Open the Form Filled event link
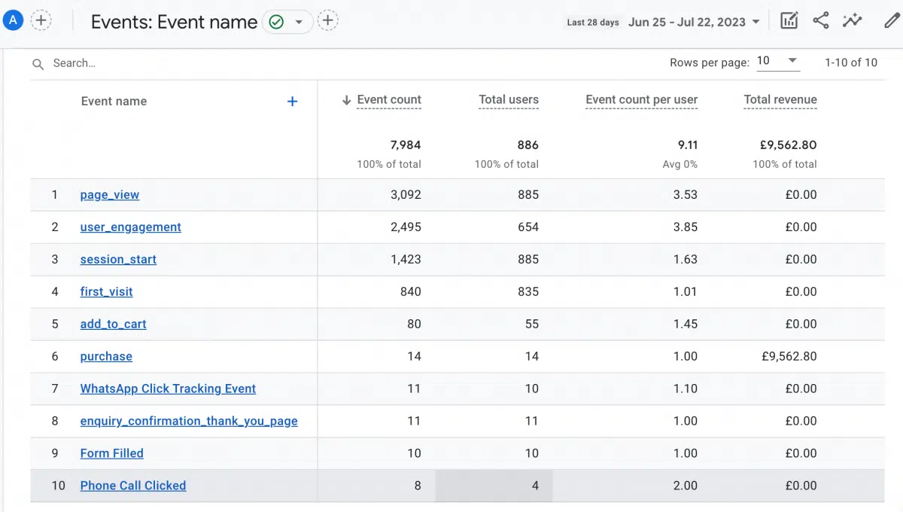The image size is (903, 512). click(x=112, y=453)
